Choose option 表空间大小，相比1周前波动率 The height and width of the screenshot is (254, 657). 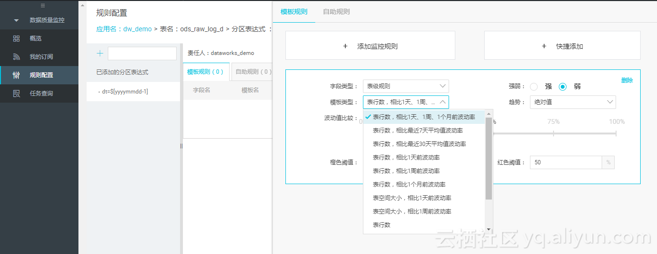pos(424,212)
